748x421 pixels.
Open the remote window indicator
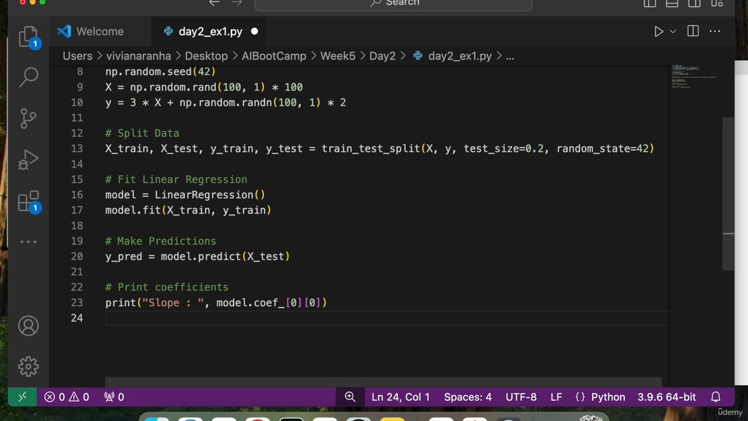(x=22, y=397)
